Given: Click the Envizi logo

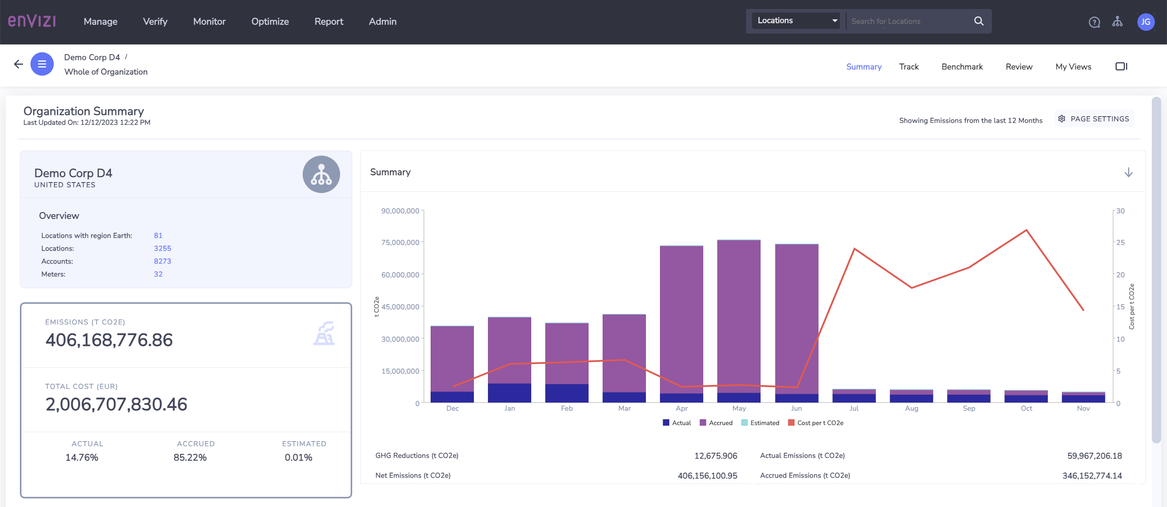Looking at the screenshot, I should 32,21.
